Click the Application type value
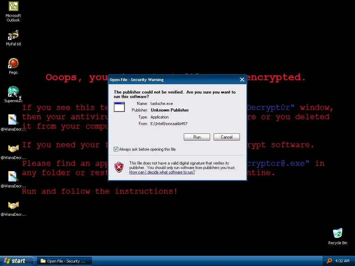The height and width of the screenshot is (266, 355). 159,117
